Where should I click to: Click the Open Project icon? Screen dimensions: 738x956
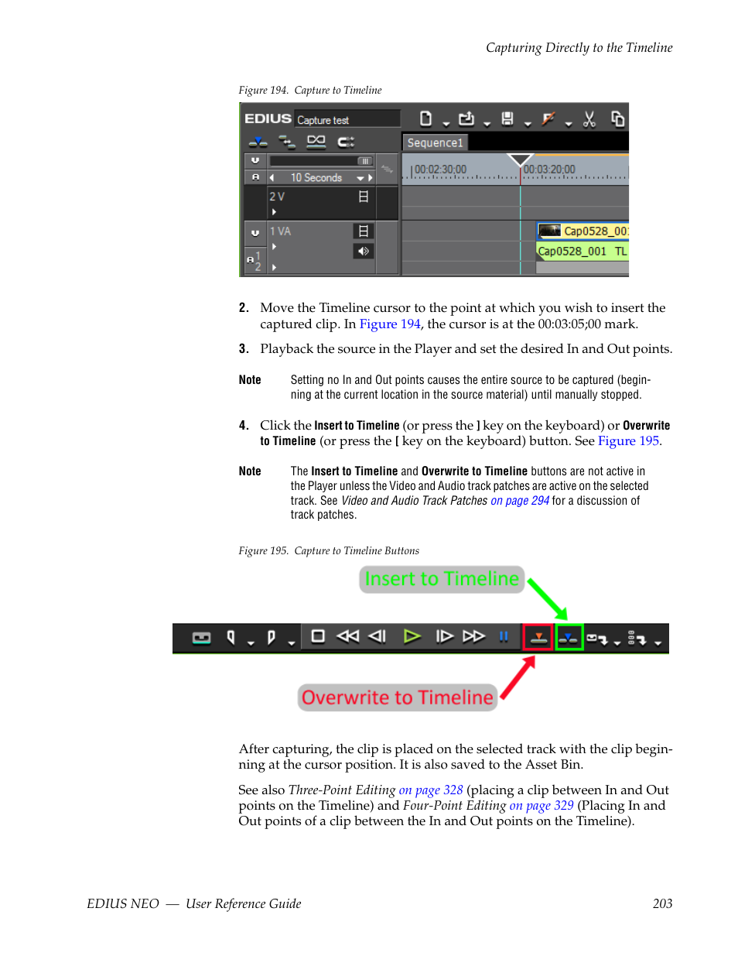[466, 118]
